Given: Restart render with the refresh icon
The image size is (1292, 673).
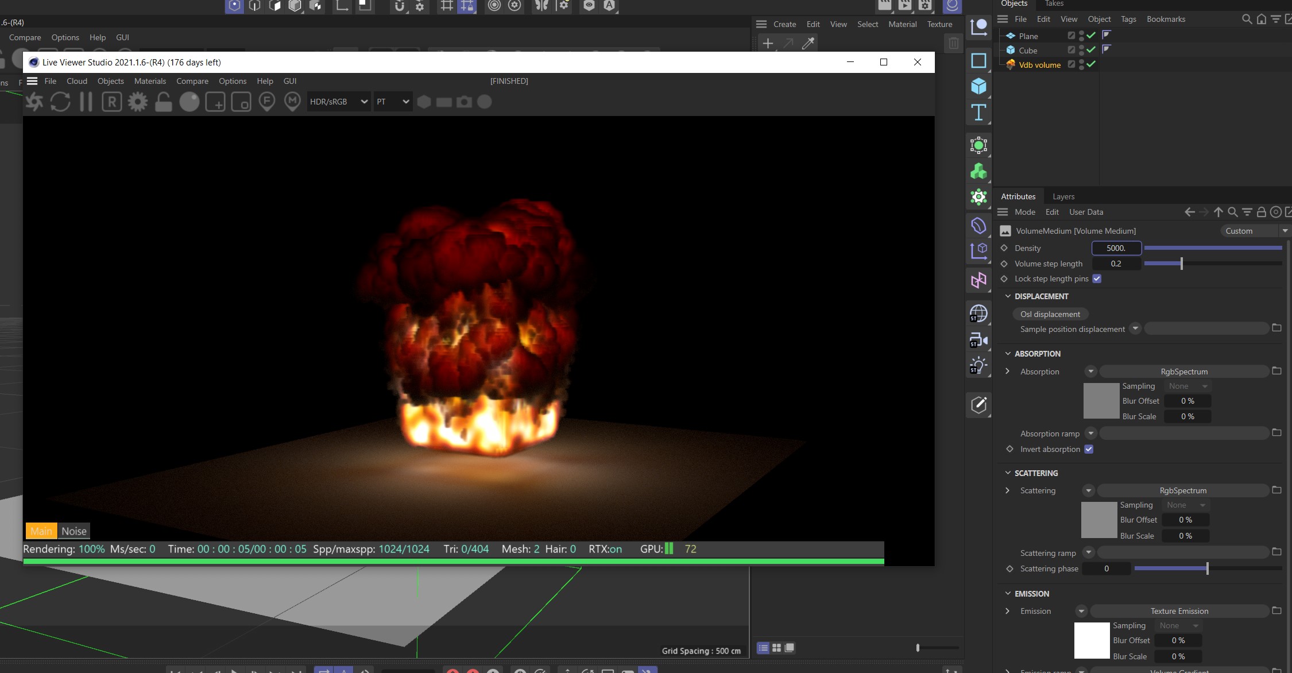Looking at the screenshot, I should point(60,102).
